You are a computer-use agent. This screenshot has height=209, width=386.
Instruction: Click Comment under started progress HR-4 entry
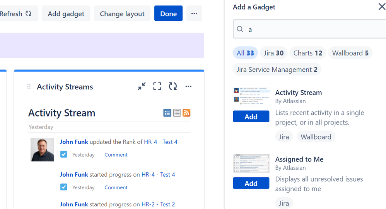tap(116, 187)
